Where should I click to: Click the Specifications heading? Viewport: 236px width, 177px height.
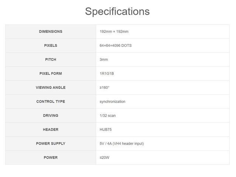coord(117,11)
